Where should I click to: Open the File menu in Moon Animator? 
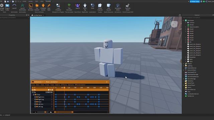click(x=33, y=85)
